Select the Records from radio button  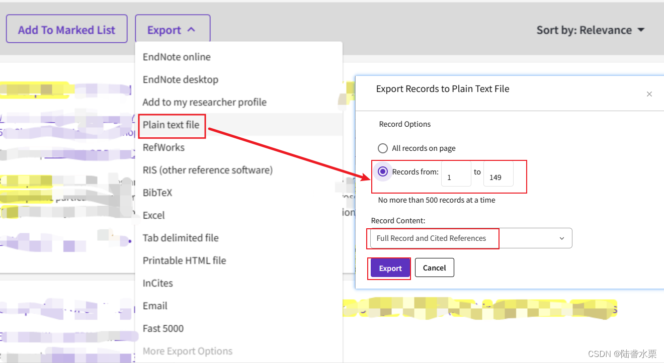383,172
